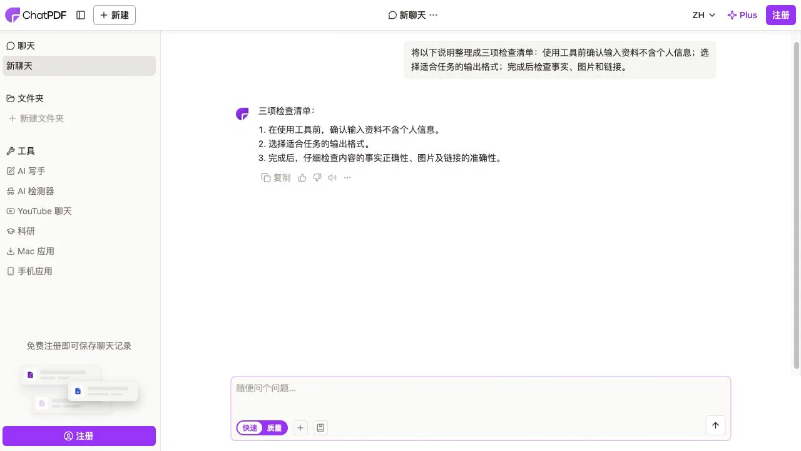Click the 三项检查清单 heading
The image size is (801, 451).
(x=287, y=111)
